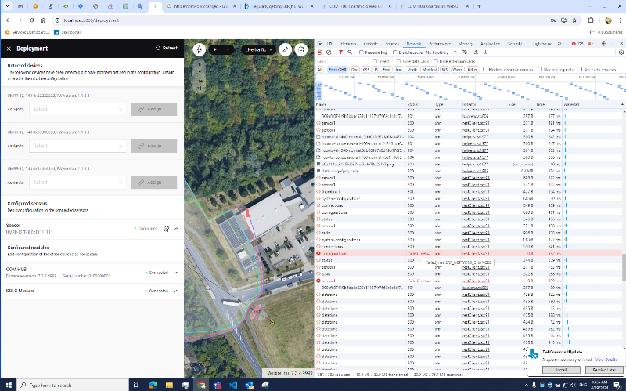Screen dimensions: 626x391
Task: Clear the network log
Action: coord(329,52)
